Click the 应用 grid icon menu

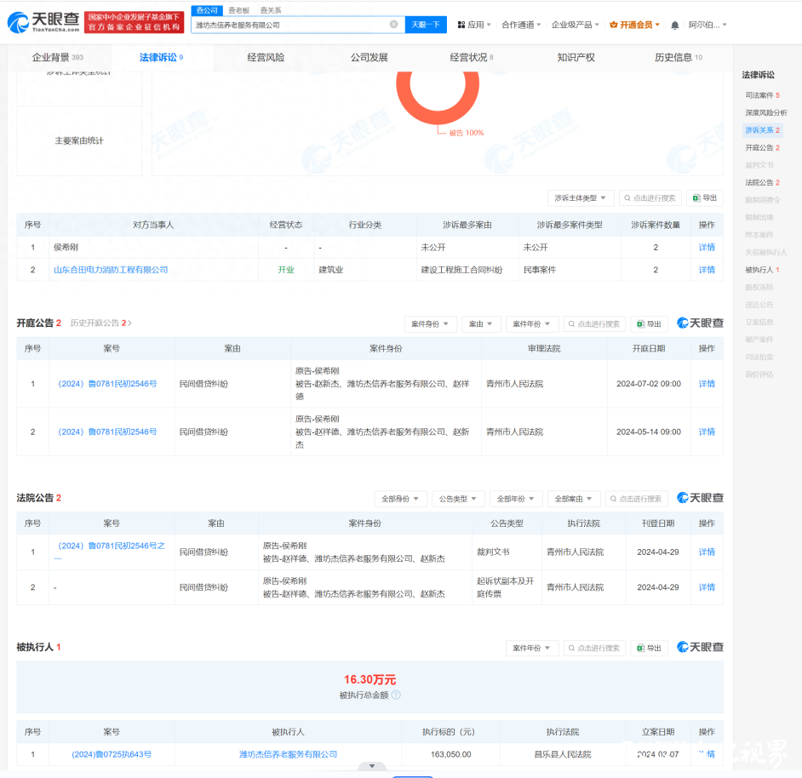coord(473,25)
